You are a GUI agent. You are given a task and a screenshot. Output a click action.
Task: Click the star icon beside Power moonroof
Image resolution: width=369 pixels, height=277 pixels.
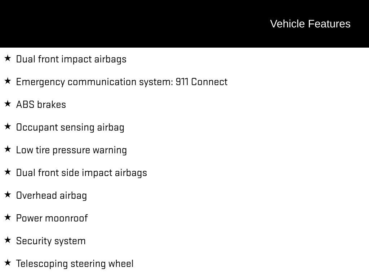click(x=8, y=217)
